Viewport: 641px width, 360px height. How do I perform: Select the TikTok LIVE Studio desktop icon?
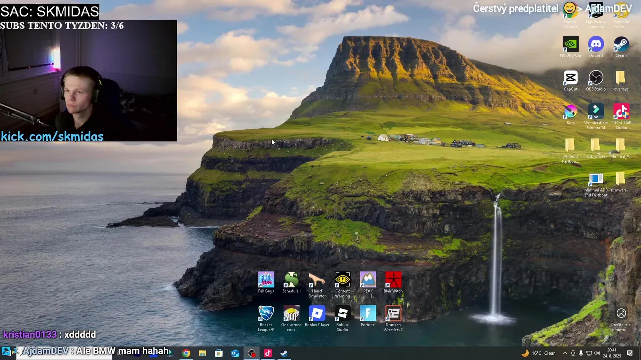point(621,117)
